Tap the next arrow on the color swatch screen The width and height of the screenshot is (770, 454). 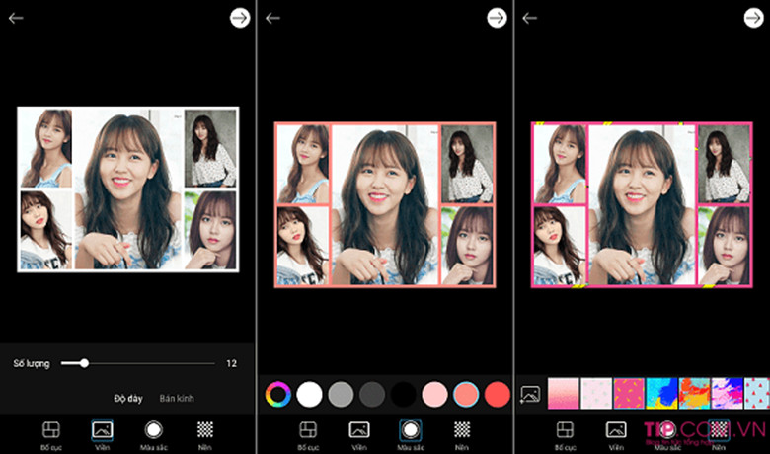click(x=497, y=18)
